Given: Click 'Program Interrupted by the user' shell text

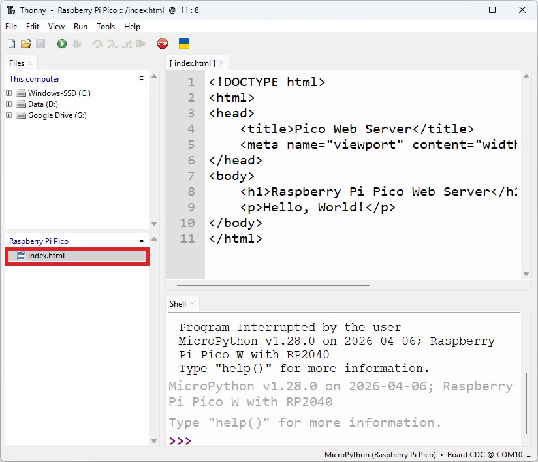Looking at the screenshot, I should (x=290, y=327).
